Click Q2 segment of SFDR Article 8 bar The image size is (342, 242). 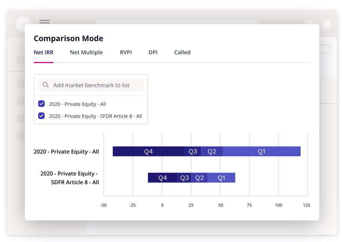pyautogui.click(x=199, y=178)
